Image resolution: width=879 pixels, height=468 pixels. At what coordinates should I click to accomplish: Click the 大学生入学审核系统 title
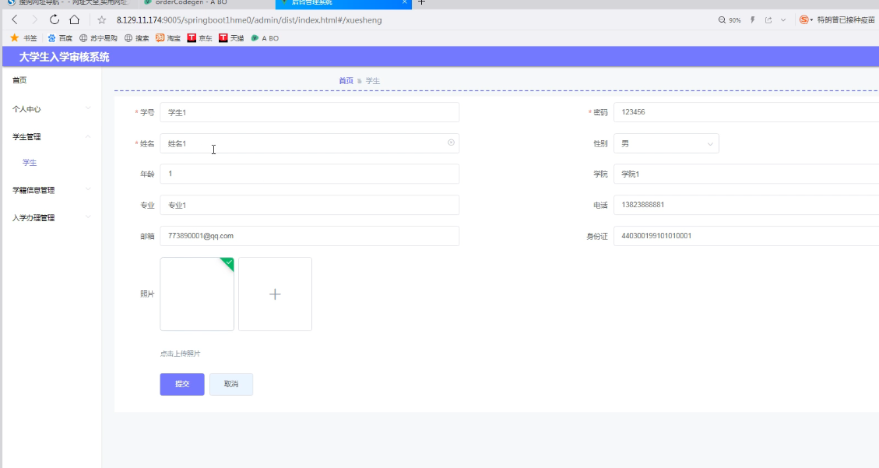(64, 57)
